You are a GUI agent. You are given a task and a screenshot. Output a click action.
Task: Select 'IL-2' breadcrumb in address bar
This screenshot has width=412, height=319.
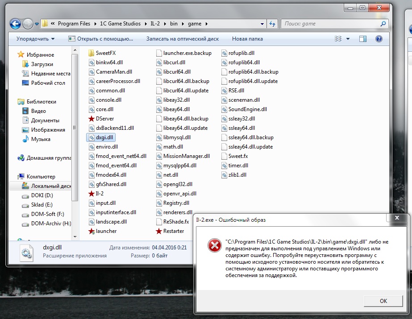(x=155, y=24)
